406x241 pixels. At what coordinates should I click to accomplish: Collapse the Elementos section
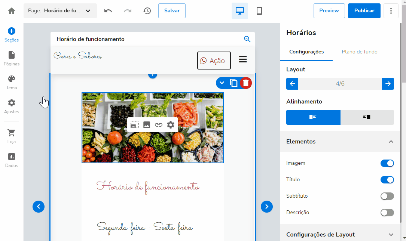340,142
